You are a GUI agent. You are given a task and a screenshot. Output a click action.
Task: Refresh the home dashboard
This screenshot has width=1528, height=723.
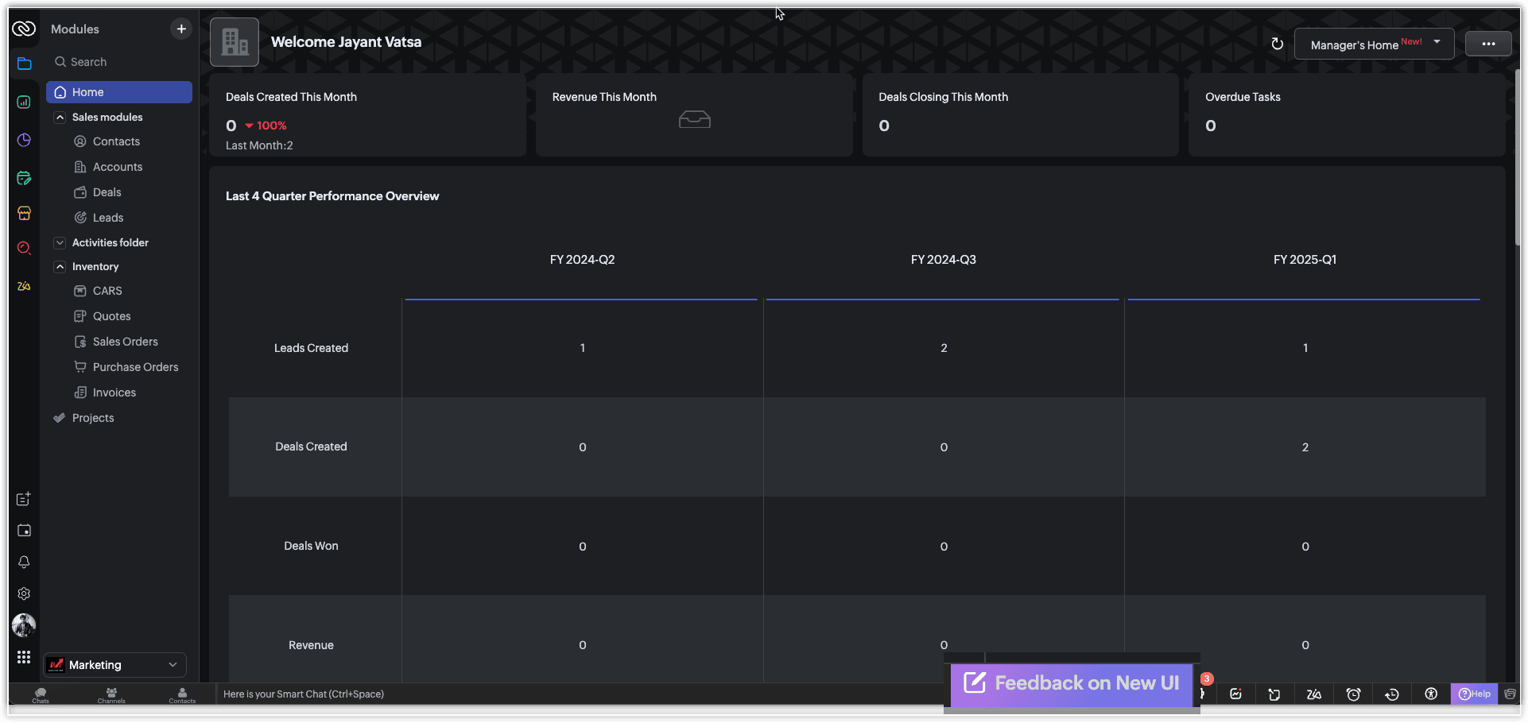pyautogui.click(x=1277, y=44)
